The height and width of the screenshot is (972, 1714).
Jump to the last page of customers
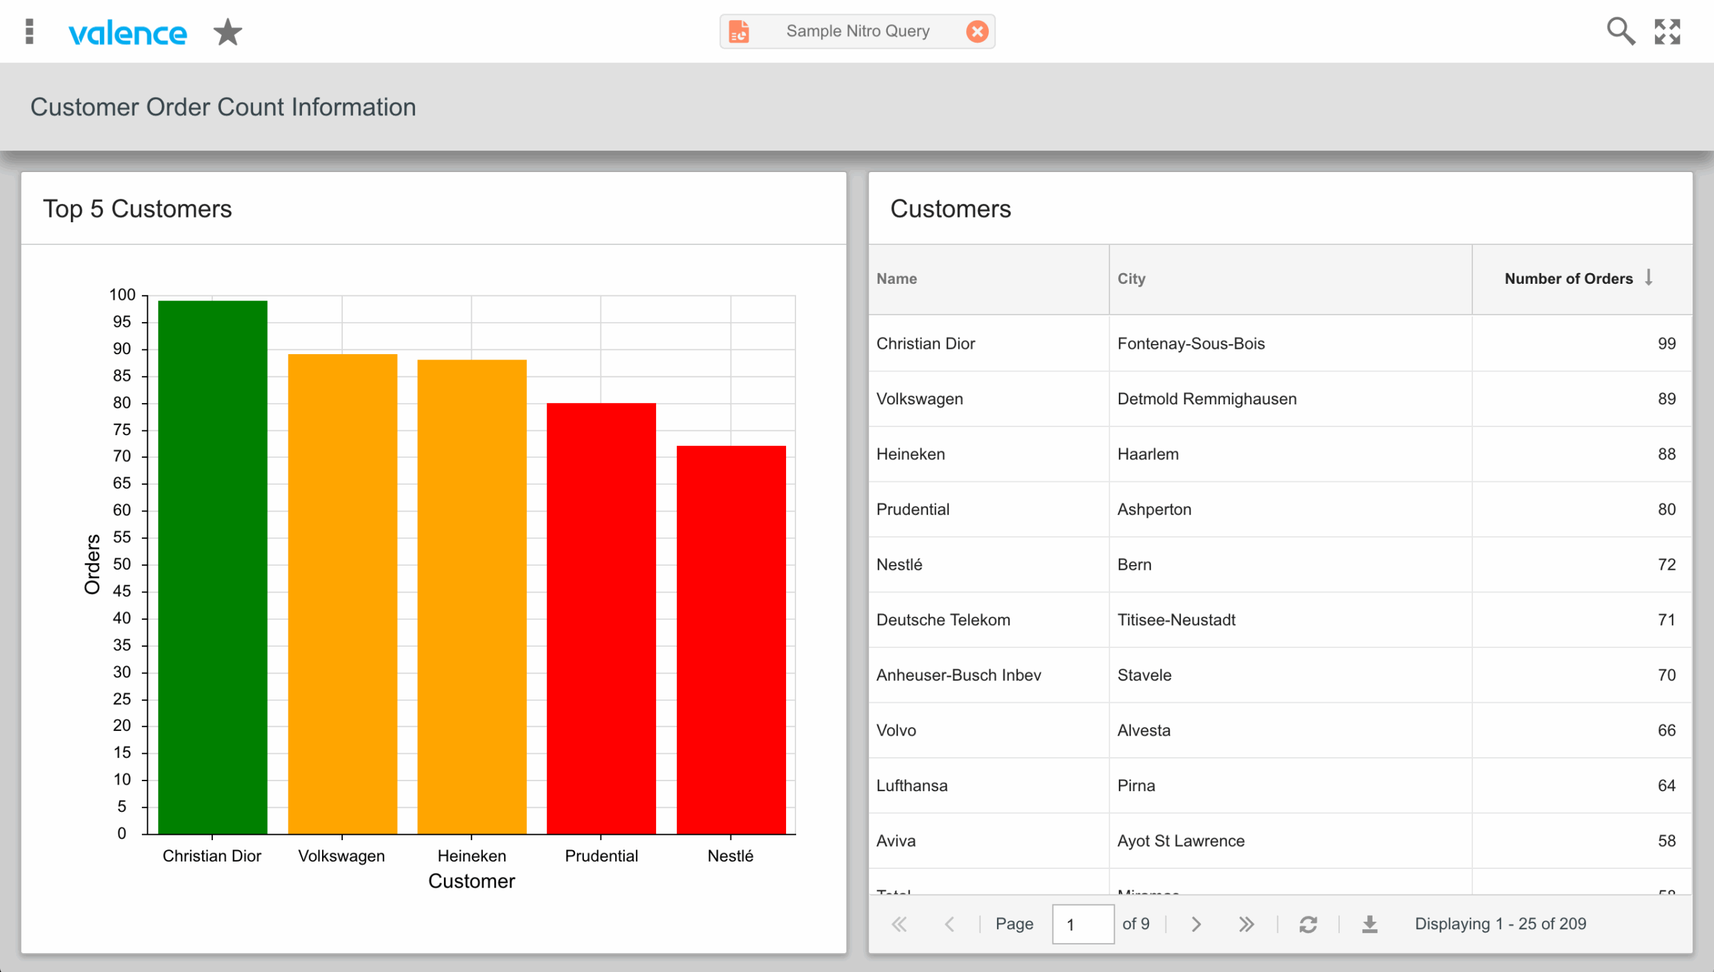pos(1246,924)
